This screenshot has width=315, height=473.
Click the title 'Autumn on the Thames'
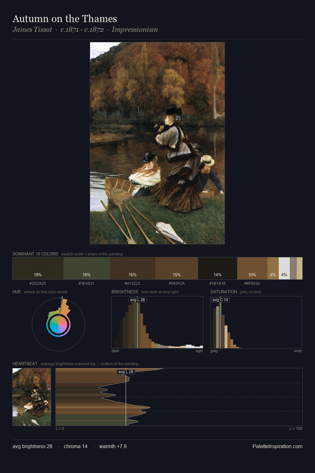click(65, 19)
